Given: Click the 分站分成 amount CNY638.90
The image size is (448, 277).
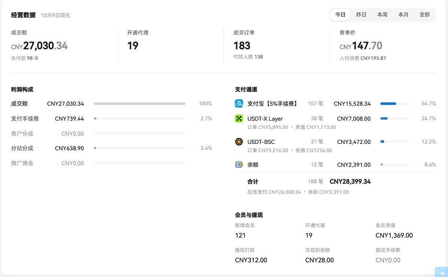Looking at the screenshot, I should [x=69, y=148].
